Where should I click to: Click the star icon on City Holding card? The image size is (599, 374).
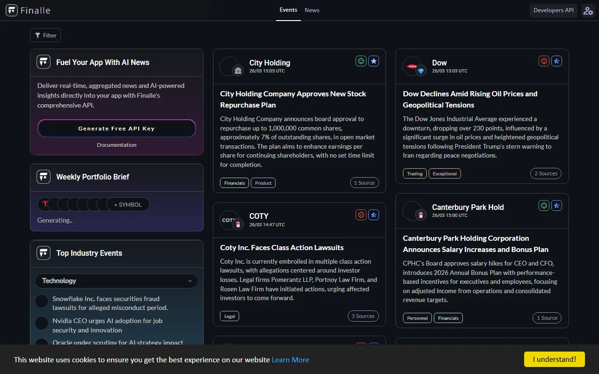[373, 61]
